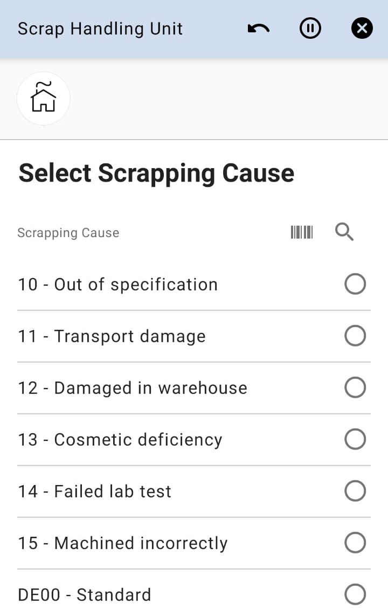Pick the Machined incorrectly radio button
Viewport: 388px width, 616px height.
pos(355,543)
